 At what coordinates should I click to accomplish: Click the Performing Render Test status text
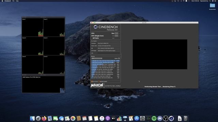[160, 87]
